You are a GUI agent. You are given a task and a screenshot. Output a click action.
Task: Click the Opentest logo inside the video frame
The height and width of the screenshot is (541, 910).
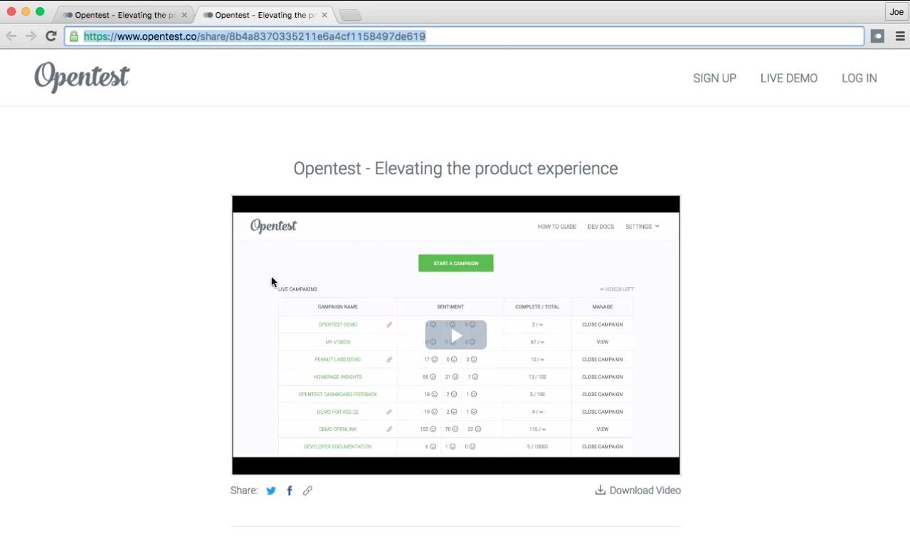pyautogui.click(x=274, y=226)
